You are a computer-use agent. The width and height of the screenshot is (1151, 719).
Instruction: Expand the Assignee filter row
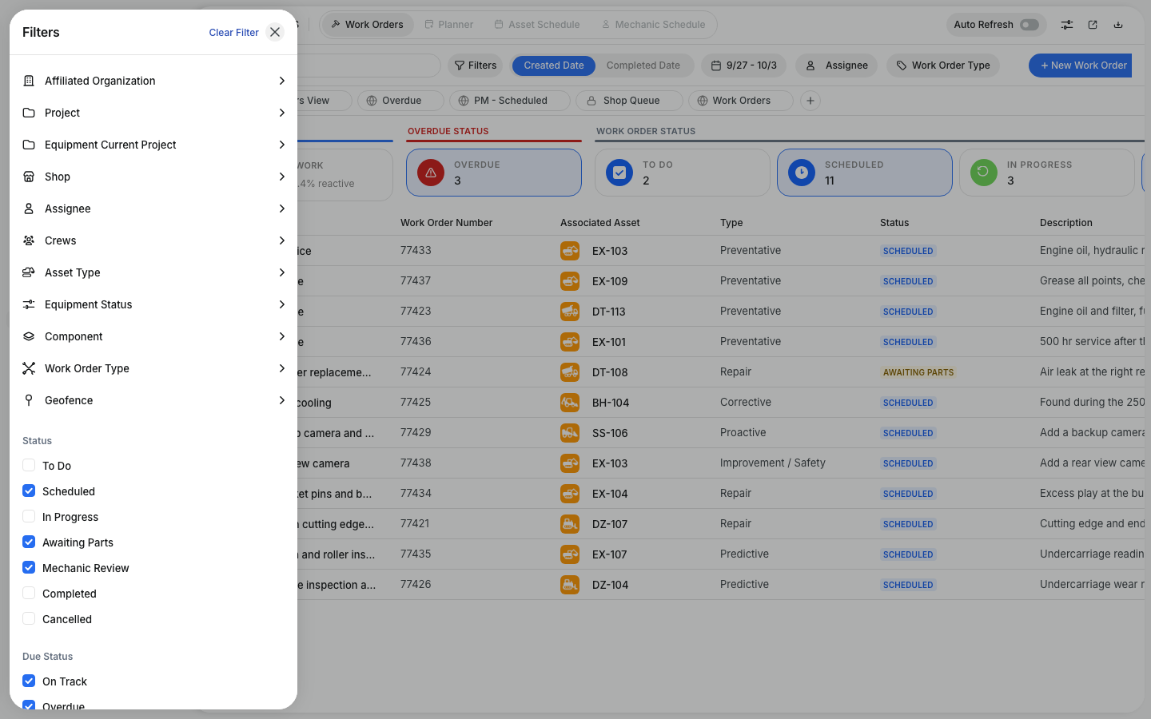coord(153,209)
